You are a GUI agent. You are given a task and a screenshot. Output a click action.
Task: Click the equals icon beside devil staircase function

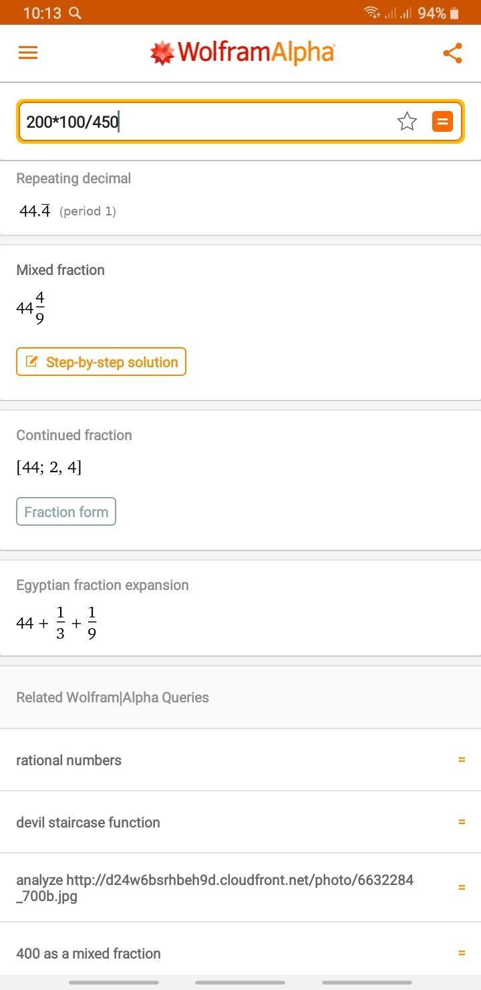(461, 822)
